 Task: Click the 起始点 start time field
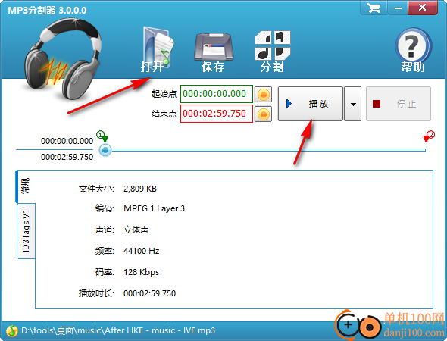point(217,94)
